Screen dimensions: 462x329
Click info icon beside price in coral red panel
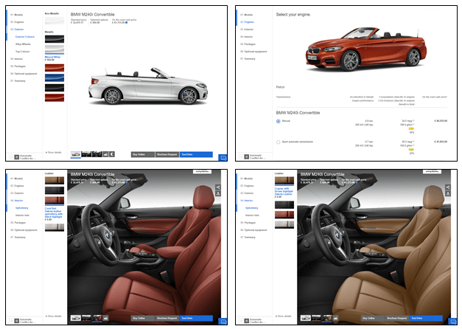tap(127, 182)
